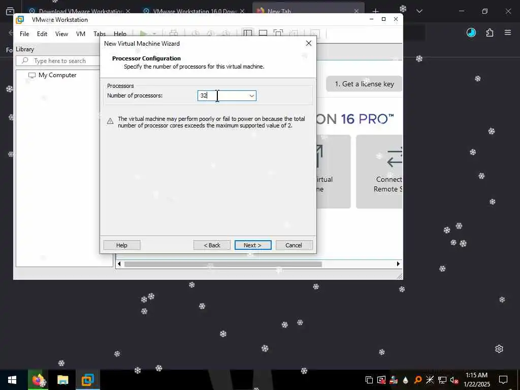The width and height of the screenshot is (520, 390).
Task: Open the browser hamburger menu
Action: tap(508, 32)
